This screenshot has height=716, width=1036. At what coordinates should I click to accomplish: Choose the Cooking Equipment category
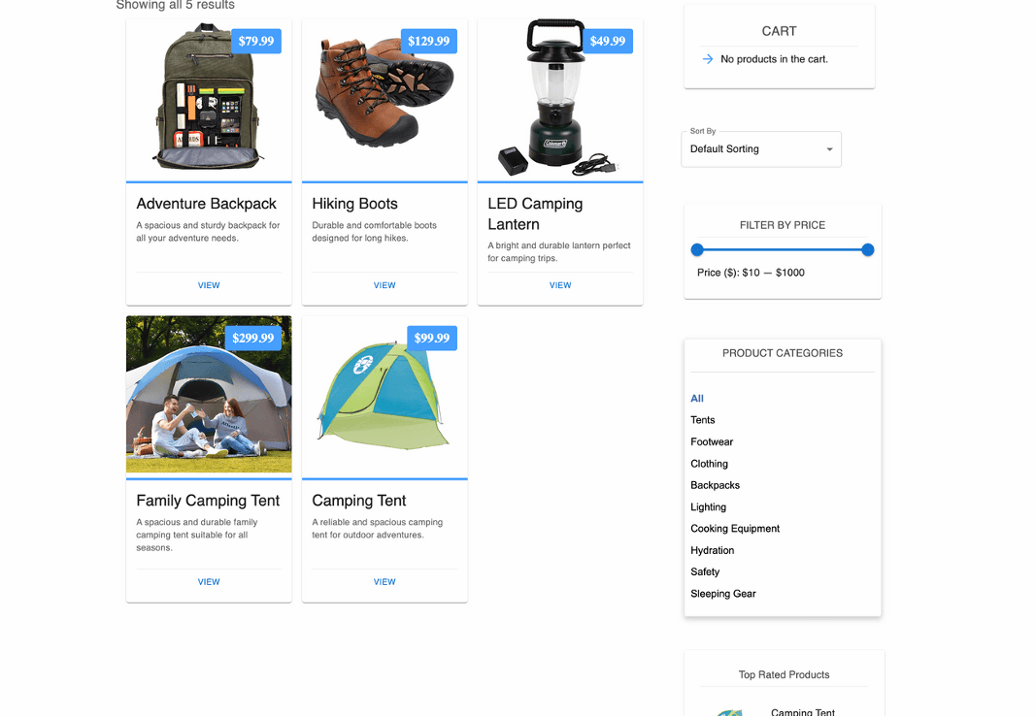(735, 529)
